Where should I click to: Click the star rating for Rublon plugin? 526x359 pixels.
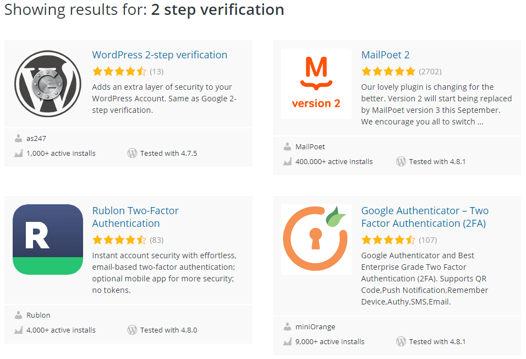(119, 240)
